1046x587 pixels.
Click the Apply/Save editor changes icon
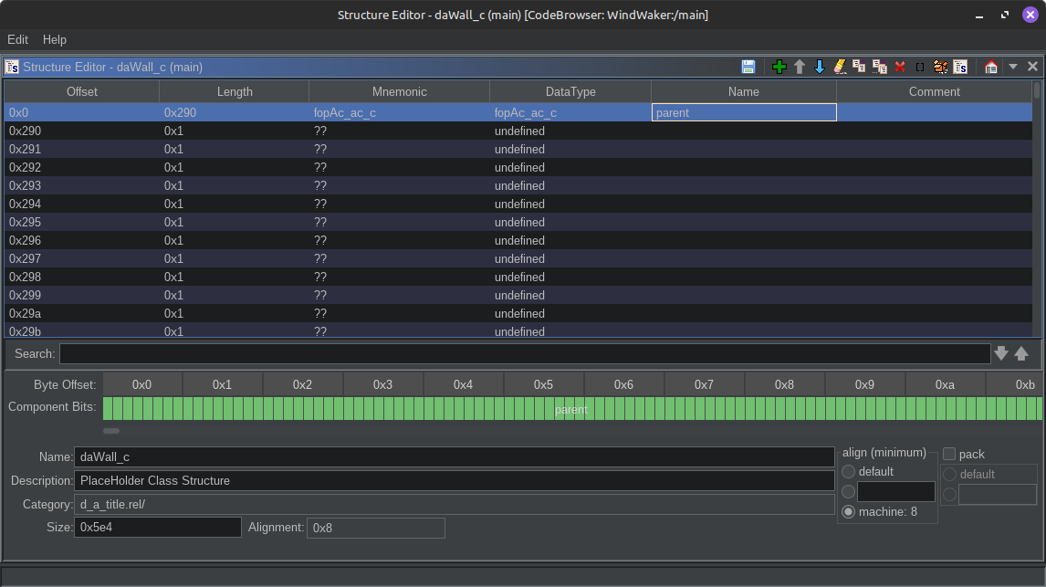(748, 67)
